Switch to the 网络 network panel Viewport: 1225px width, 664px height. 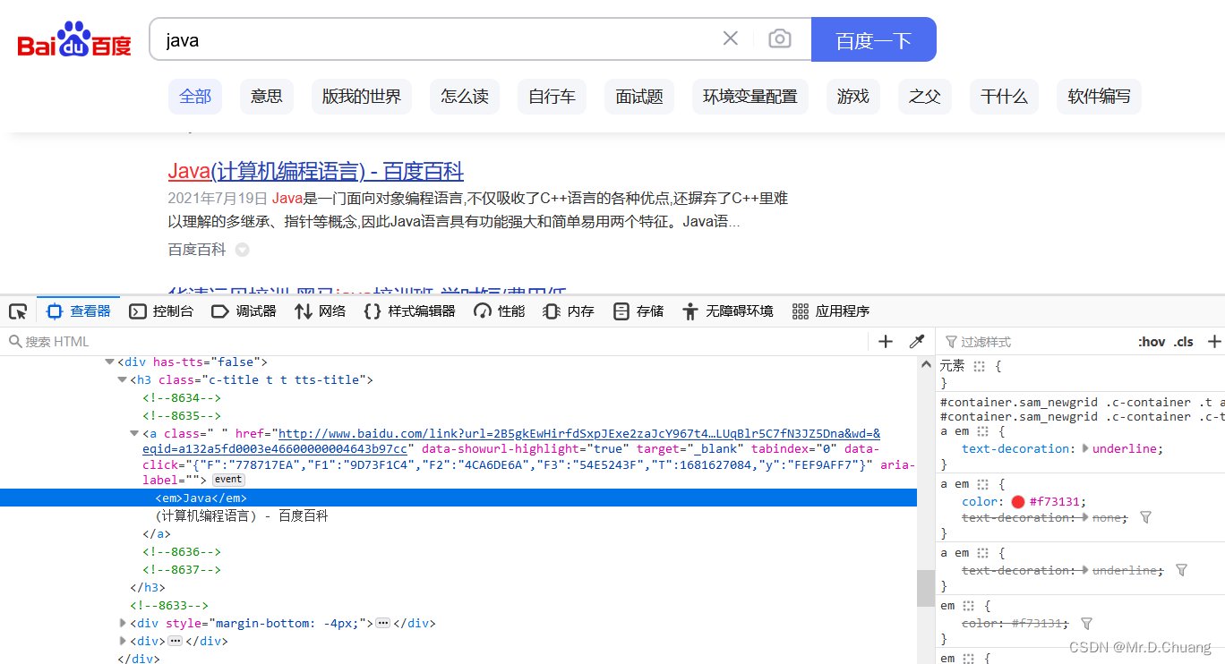(320, 311)
